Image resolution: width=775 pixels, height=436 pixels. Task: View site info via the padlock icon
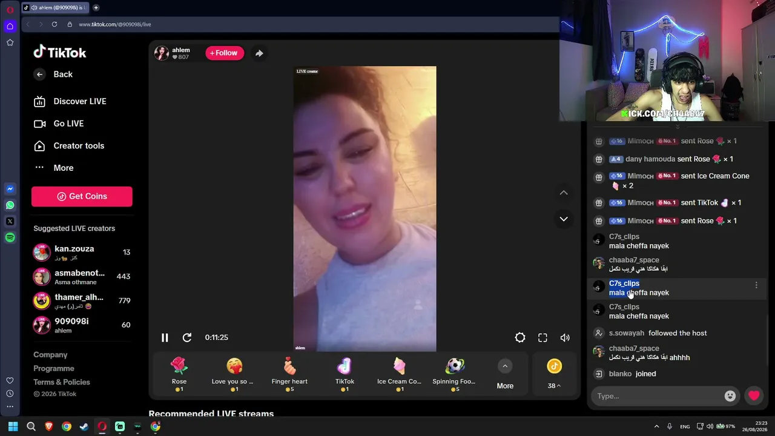[70, 24]
